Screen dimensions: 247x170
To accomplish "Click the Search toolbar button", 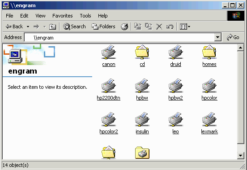I will coord(74,26).
